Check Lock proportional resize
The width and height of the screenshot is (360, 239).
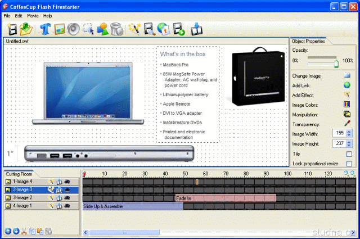(349, 163)
